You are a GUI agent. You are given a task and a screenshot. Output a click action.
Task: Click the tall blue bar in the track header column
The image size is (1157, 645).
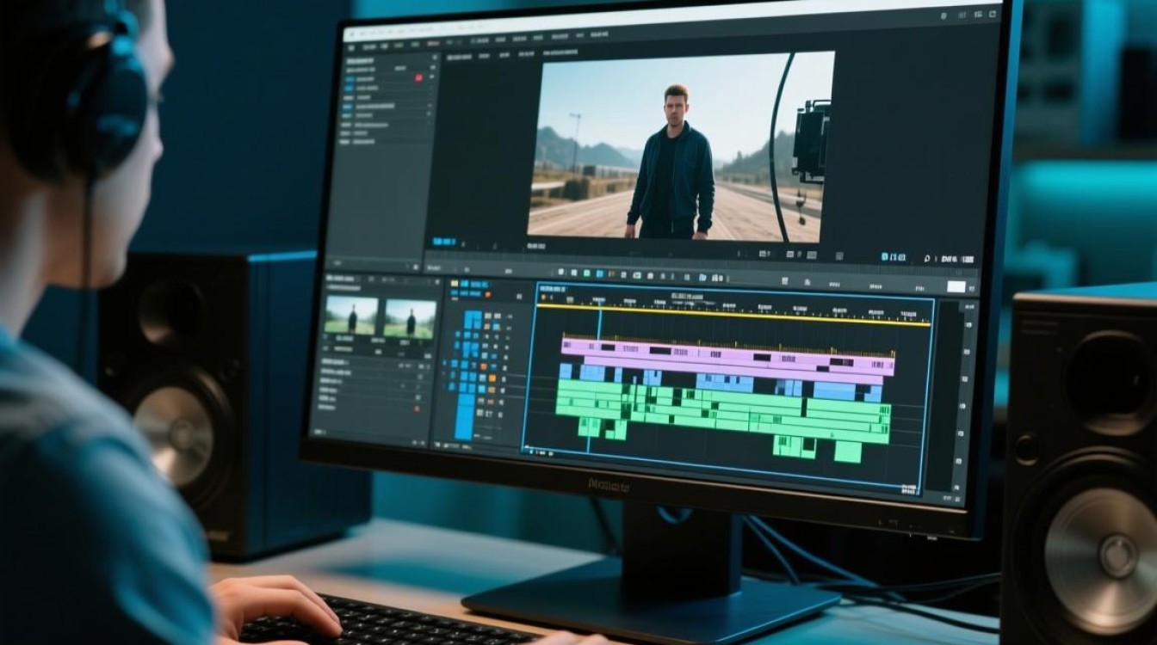465,417
